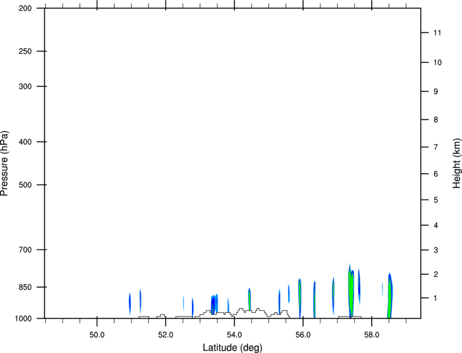Click the thin plume near 56.9 latitude

point(333,296)
